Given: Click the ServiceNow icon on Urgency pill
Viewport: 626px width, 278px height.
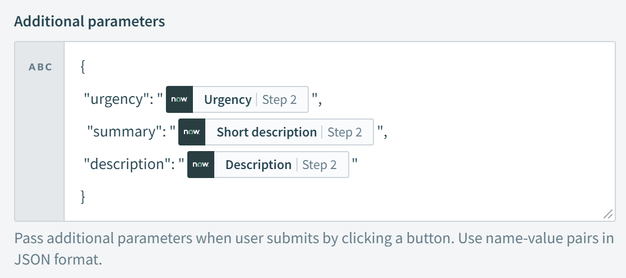Looking at the screenshot, I should pos(179,99).
